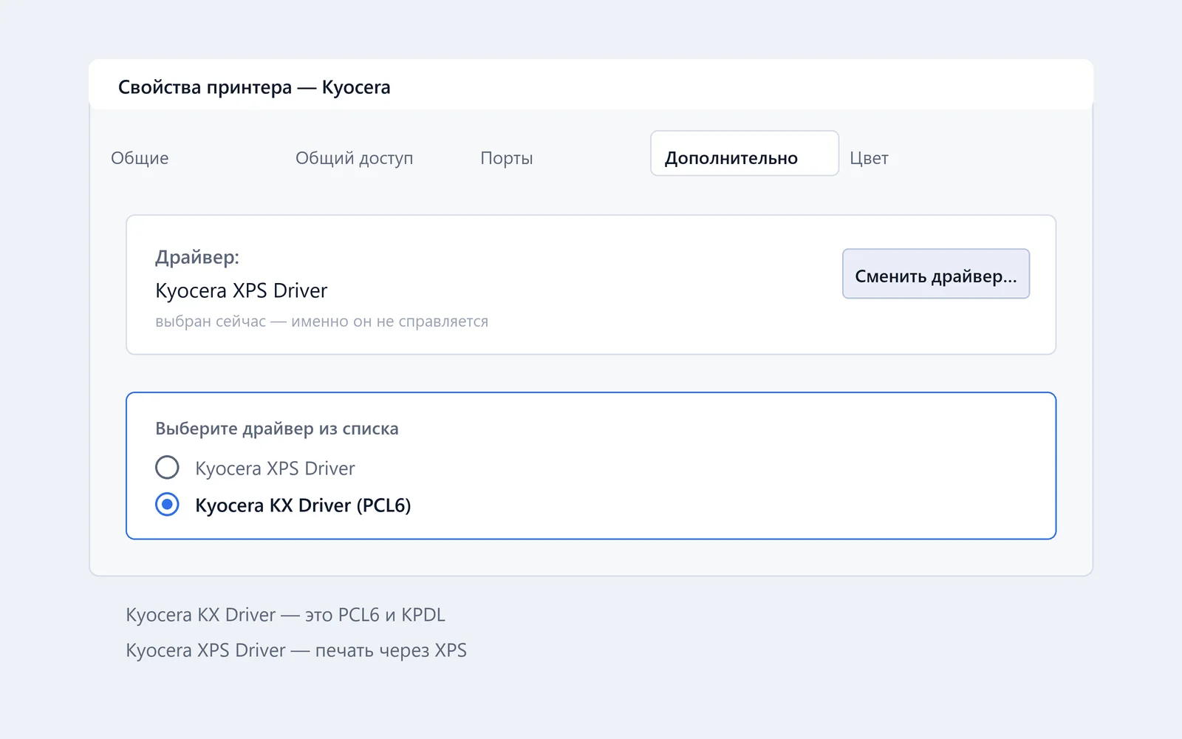The width and height of the screenshot is (1182, 739).
Task: Click the current driver name below Драйвер:
Action: tap(241, 290)
